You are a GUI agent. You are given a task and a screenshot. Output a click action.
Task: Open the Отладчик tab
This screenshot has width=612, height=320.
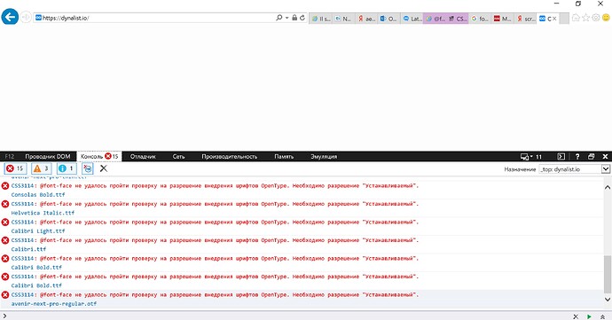click(x=143, y=157)
